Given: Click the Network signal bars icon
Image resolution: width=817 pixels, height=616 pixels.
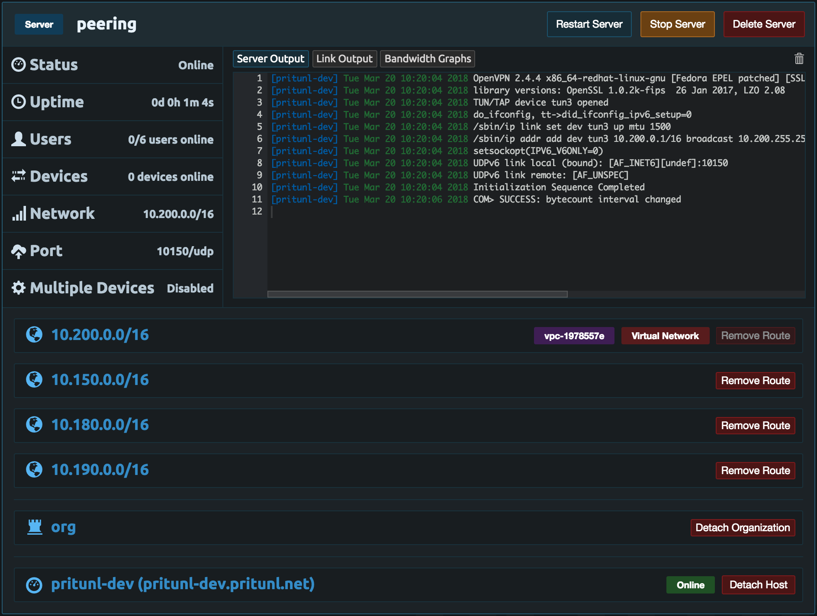Looking at the screenshot, I should 19,213.
